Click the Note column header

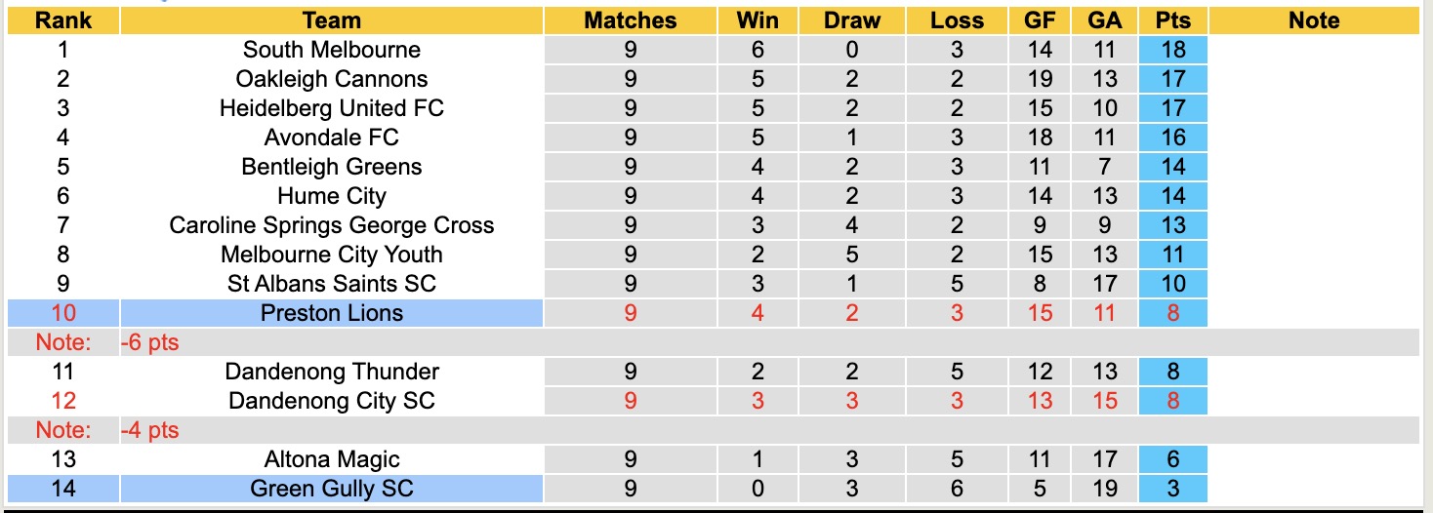pos(1314,20)
